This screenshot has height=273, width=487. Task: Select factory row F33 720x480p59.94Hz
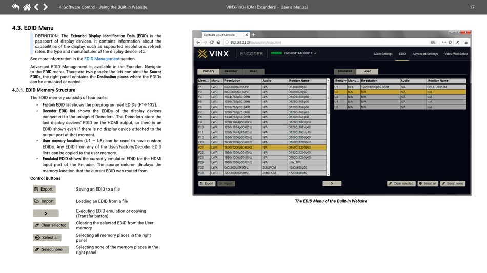tap(262, 173)
